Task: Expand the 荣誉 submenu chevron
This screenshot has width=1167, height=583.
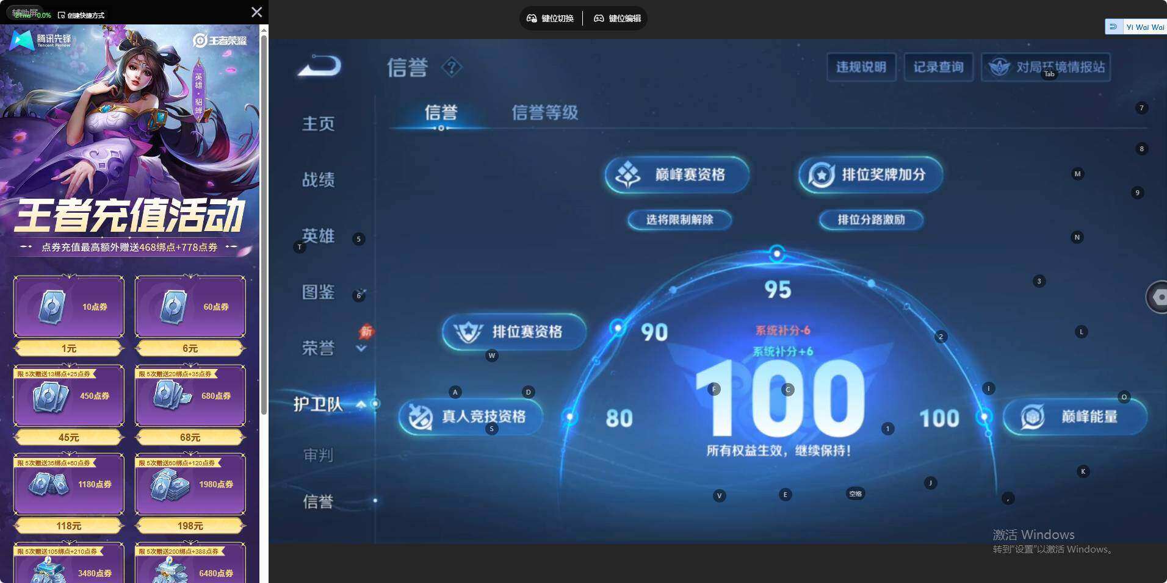Action: pos(361,348)
